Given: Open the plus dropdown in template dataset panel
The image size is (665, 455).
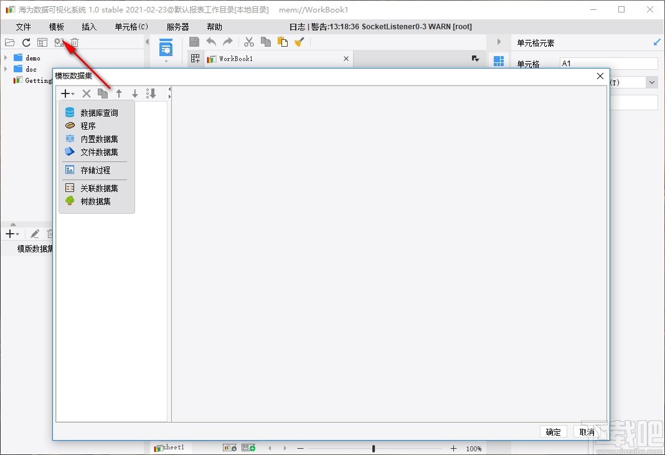Looking at the screenshot, I should [x=12, y=234].
